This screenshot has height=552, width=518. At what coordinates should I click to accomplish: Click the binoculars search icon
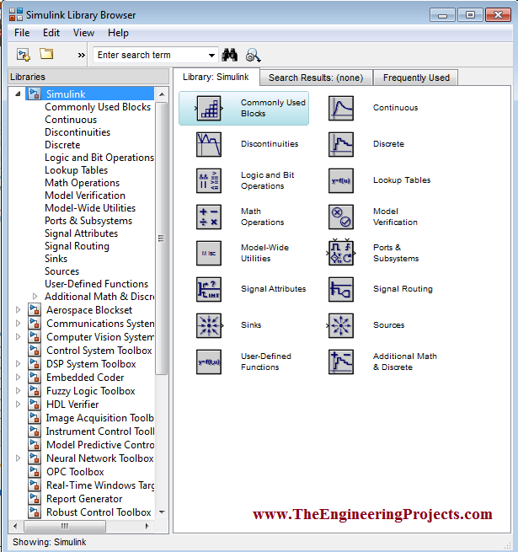[x=229, y=55]
